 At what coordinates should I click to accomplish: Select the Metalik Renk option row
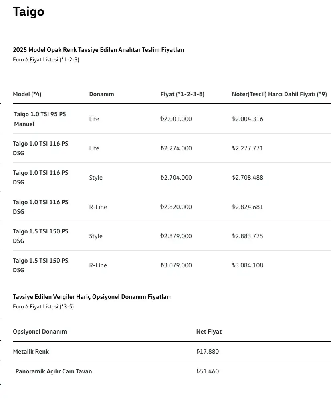point(172,352)
